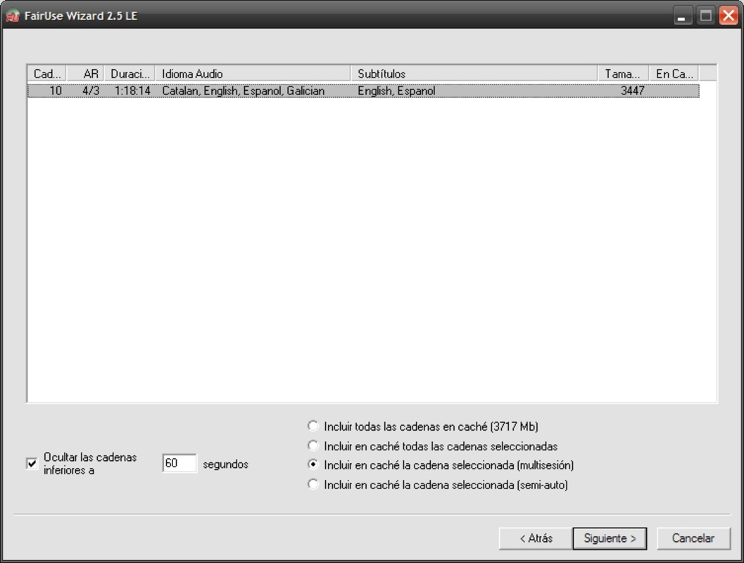Choose the semi-auto cache radio option
This screenshot has height=563, width=744.
coord(313,484)
